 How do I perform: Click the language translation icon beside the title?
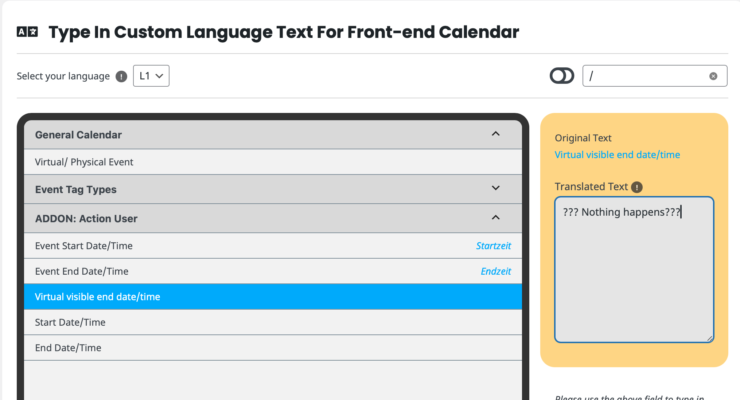click(x=27, y=32)
